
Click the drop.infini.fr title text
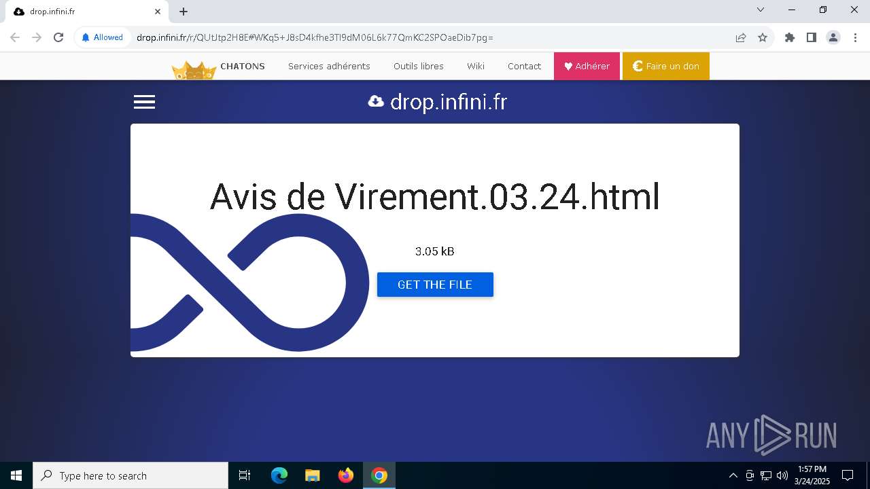coord(449,102)
